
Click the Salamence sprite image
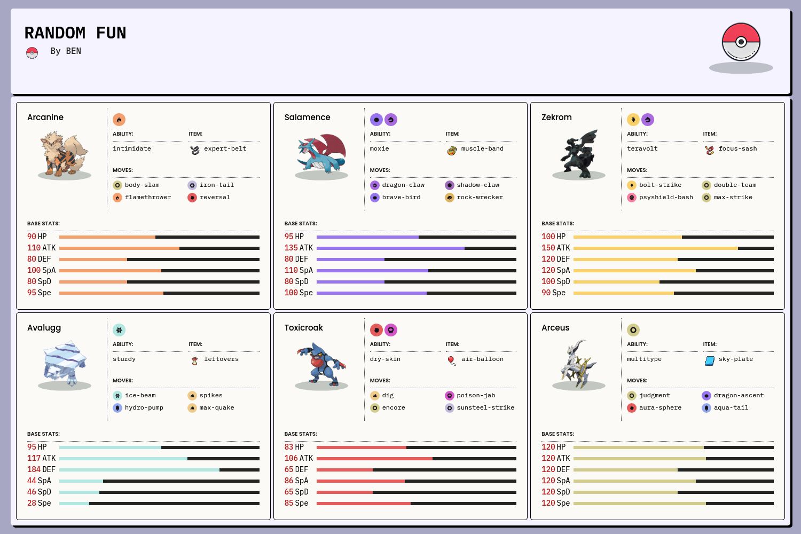pyautogui.click(x=321, y=154)
